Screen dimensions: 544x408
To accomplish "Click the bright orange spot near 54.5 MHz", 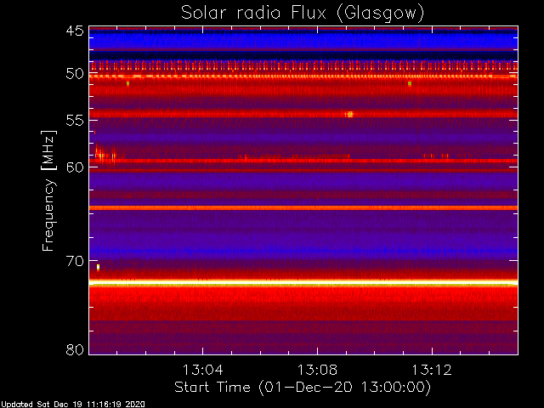I will (349, 114).
